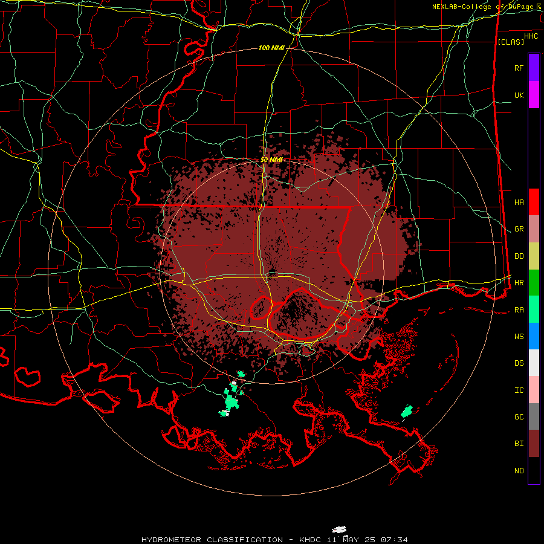This screenshot has width=544, height=544.
Task: Click the IC light pink legend block
Action: (x=534, y=390)
